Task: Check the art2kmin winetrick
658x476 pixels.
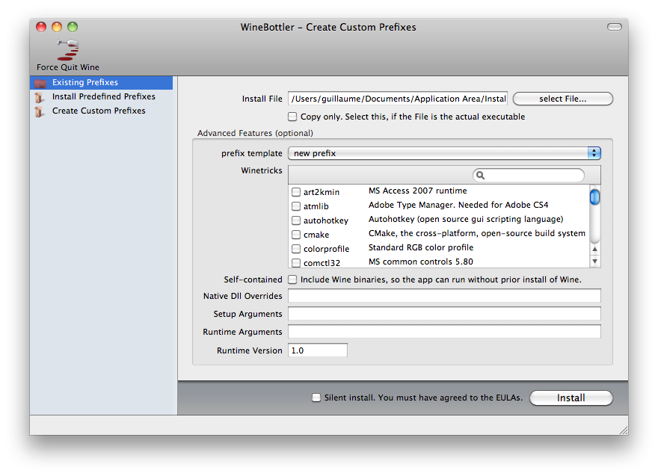Action: pyautogui.click(x=296, y=192)
